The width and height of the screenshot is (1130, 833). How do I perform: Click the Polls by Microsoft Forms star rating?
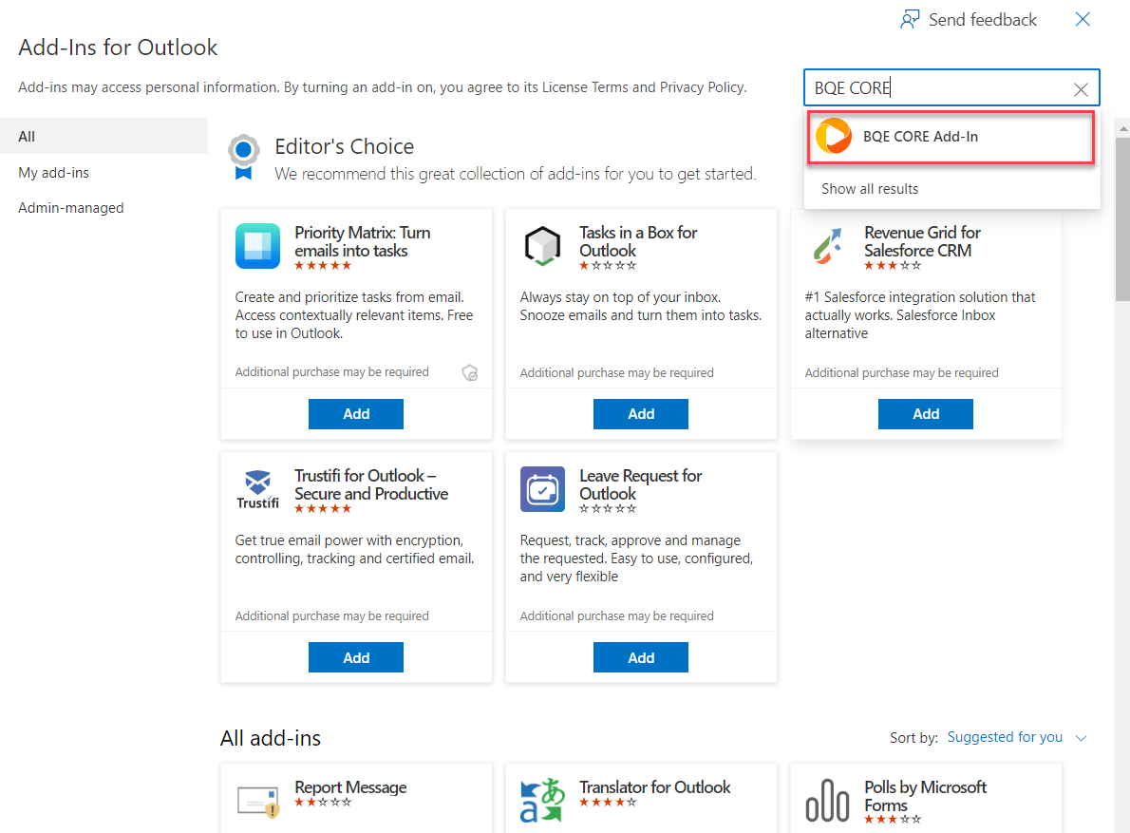point(893,820)
